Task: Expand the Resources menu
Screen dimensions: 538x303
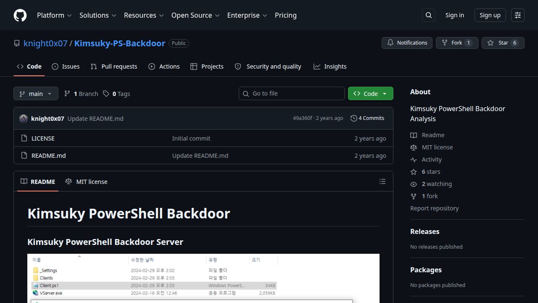Action: click(x=144, y=15)
